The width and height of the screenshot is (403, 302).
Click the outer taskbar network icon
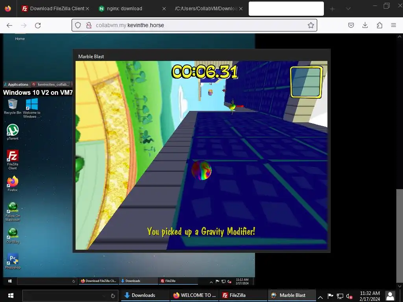tap(340, 296)
